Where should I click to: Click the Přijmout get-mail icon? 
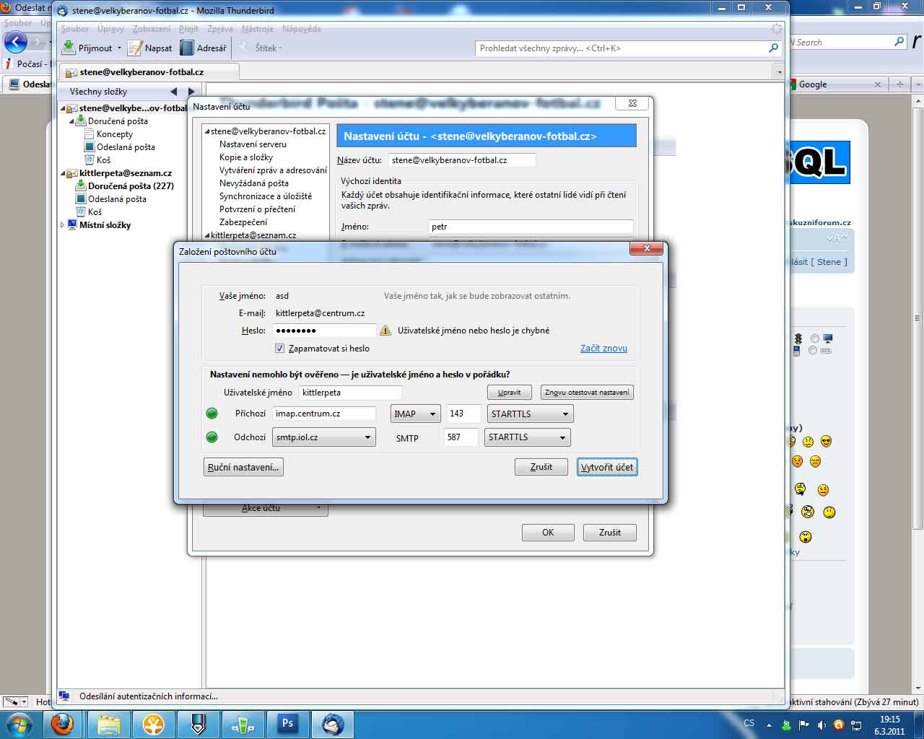tap(69, 48)
